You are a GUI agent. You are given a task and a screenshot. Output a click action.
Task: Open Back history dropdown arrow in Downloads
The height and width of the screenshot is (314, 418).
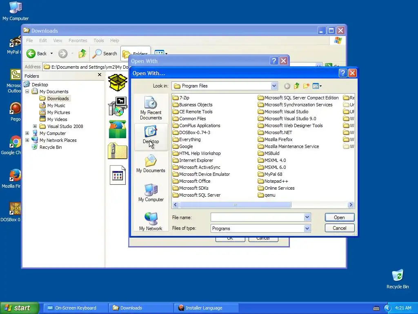click(x=51, y=54)
